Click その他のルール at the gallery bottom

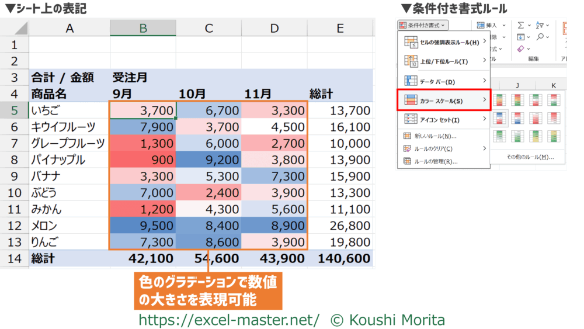530,157
